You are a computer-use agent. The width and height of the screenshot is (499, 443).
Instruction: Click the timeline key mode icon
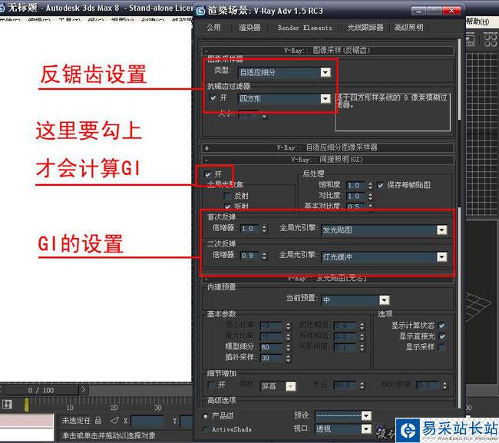click(8, 405)
